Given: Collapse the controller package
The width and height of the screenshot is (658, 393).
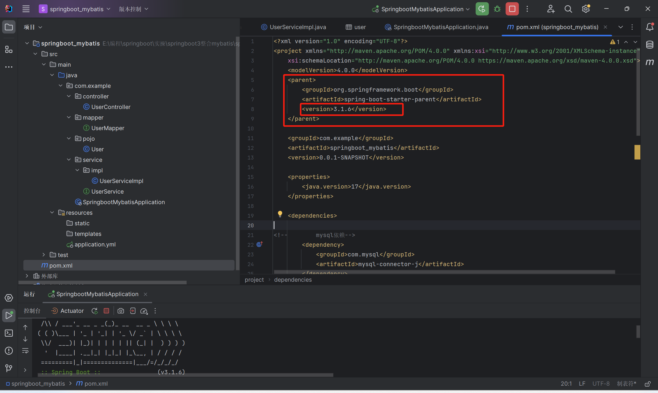Looking at the screenshot, I should point(69,96).
